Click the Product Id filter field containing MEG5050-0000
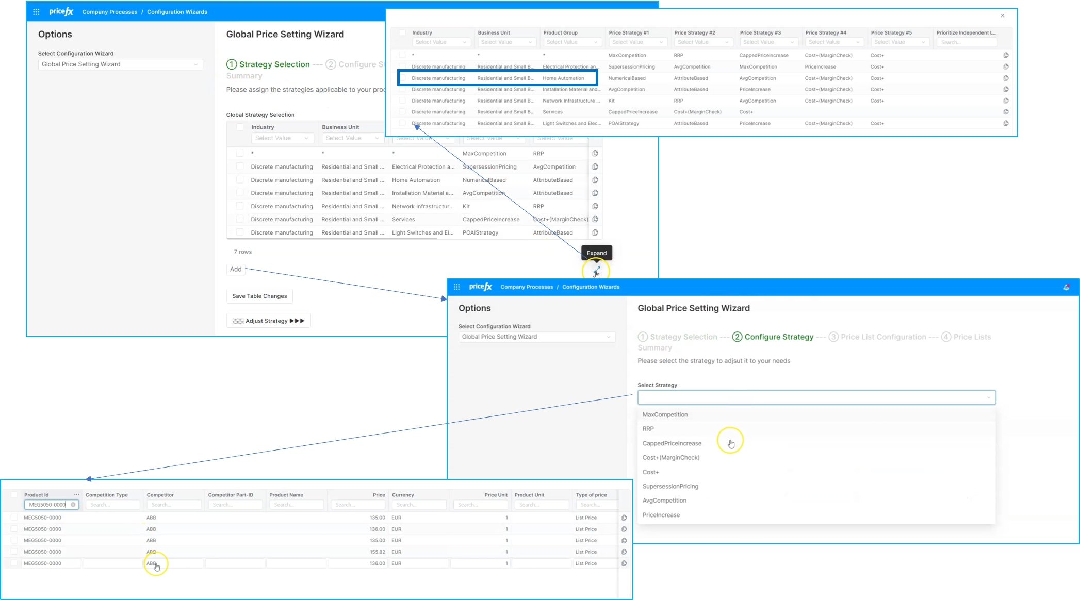The width and height of the screenshot is (1080, 600). [x=51, y=505]
